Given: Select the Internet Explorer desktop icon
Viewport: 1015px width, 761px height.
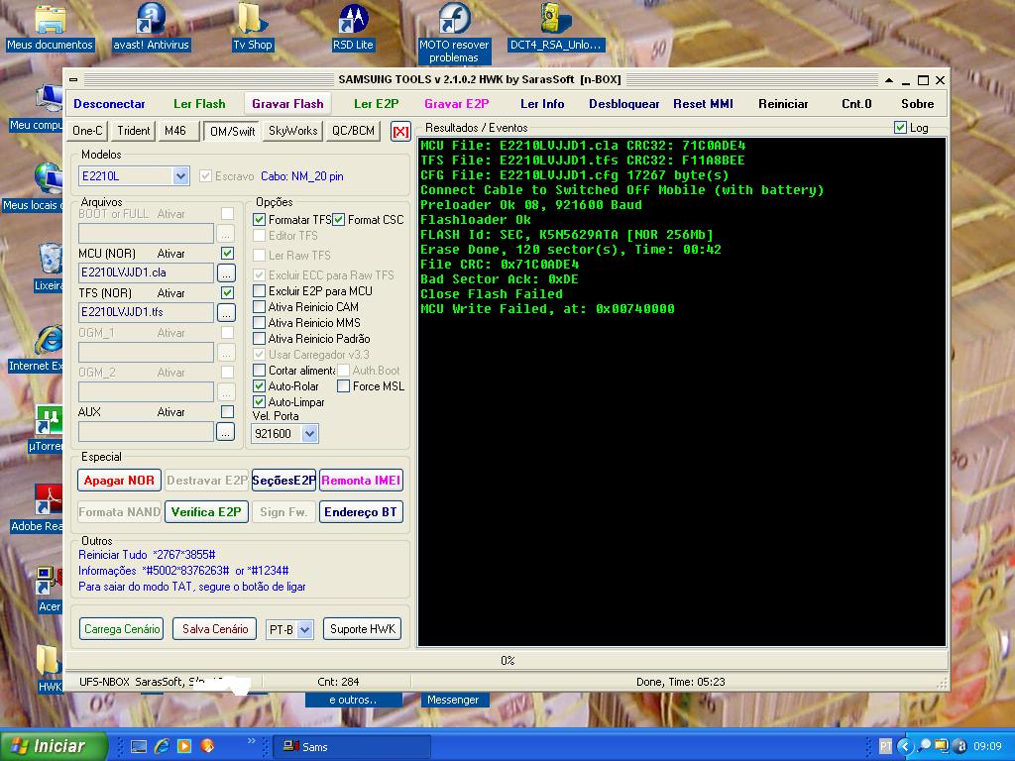Looking at the screenshot, I should point(39,350).
